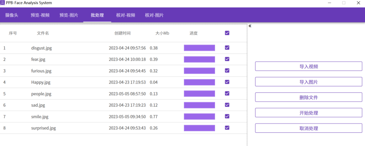Image resolution: width=365 pixels, height=146 pixels.
Task: Select the smile.jpg file name
Action: [x=40, y=117]
